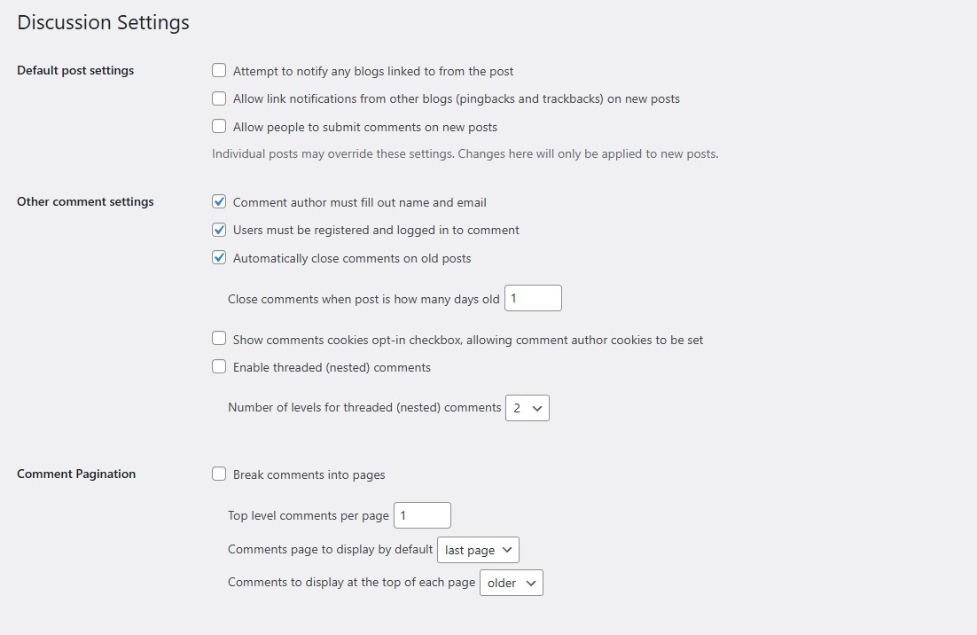Enable threaded (nested) comments
The image size is (977, 635).
(x=219, y=366)
